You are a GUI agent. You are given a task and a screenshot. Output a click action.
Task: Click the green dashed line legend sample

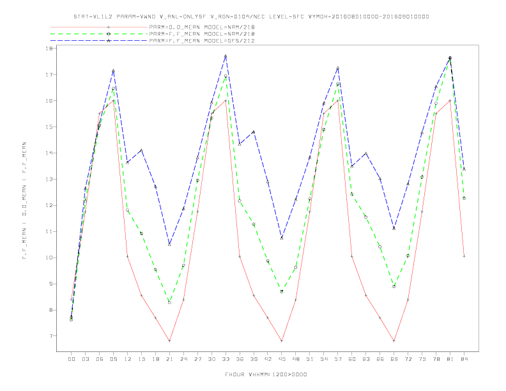[99, 34]
